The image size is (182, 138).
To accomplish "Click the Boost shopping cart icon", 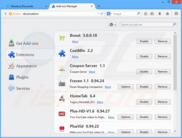I will click(62, 38).
